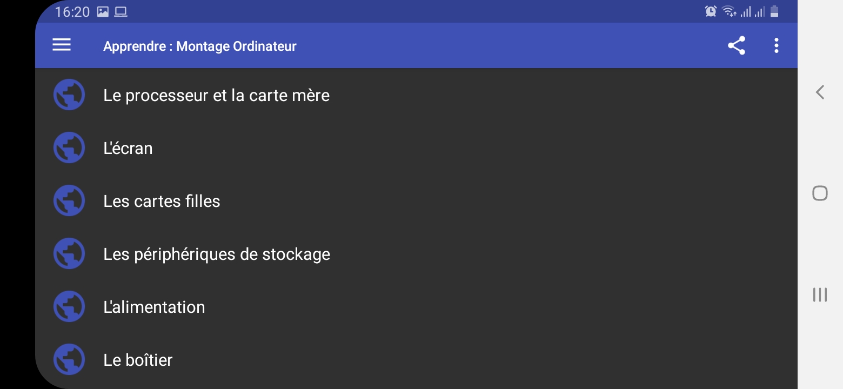
Task: Open the hamburger navigation menu
Action: point(62,45)
